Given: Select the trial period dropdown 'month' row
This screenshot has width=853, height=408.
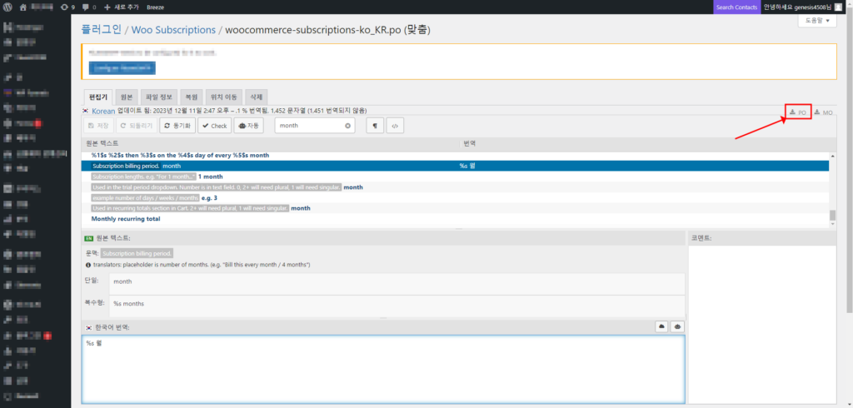Looking at the screenshot, I should coord(456,187).
